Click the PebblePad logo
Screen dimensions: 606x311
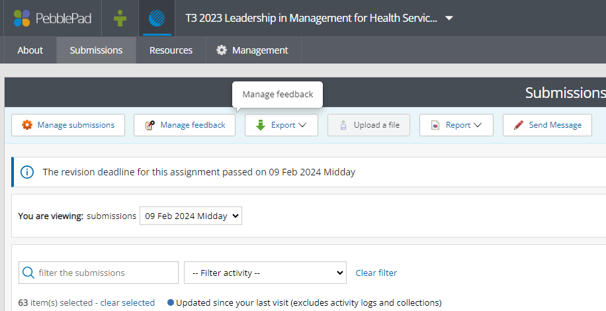pyautogui.click(x=50, y=18)
